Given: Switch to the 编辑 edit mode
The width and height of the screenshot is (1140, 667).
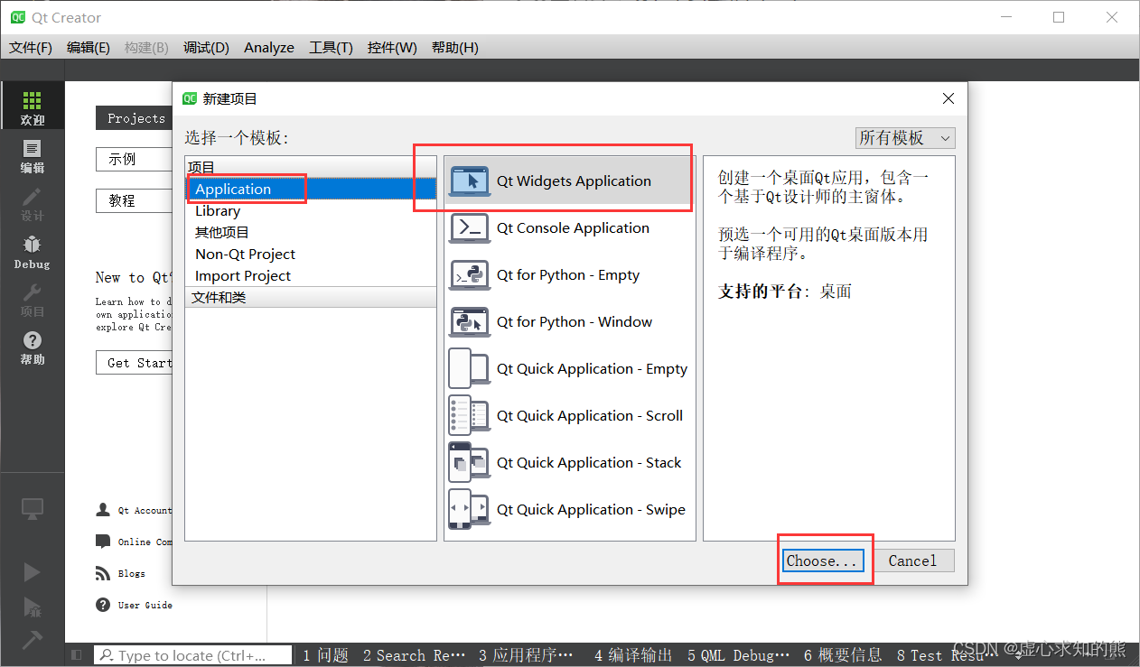Looking at the screenshot, I should (32, 155).
